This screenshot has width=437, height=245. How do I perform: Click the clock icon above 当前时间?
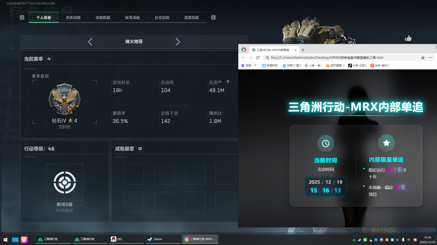(326, 143)
